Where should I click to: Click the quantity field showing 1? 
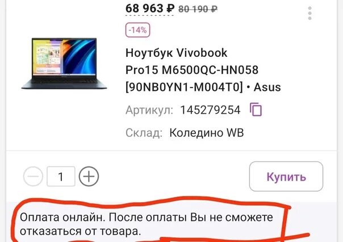pyautogui.click(x=61, y=176)
